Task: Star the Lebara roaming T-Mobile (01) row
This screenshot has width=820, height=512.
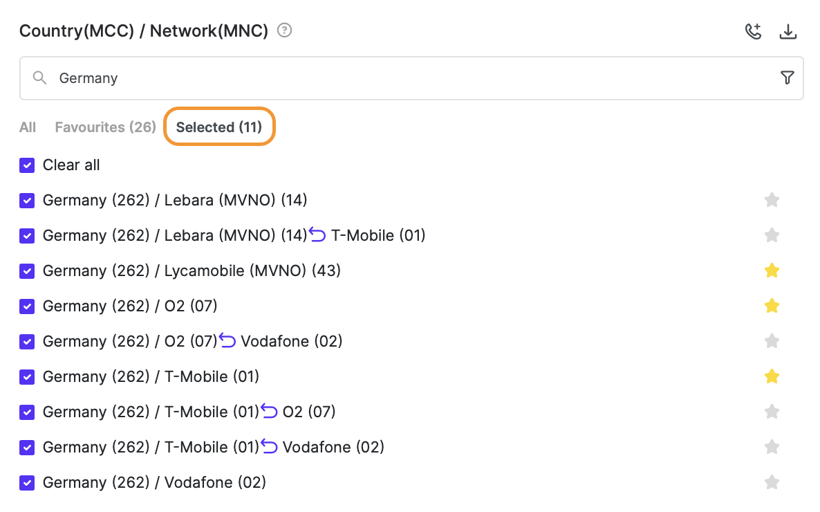Action: click(772, 235)
